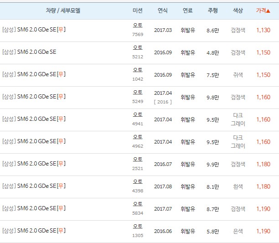This screenshot has width=279, height=243.
Task: Click the color 은색
Action: [238, 231]
